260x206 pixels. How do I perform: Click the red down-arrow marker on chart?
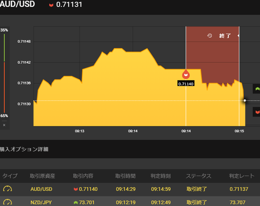186,74
